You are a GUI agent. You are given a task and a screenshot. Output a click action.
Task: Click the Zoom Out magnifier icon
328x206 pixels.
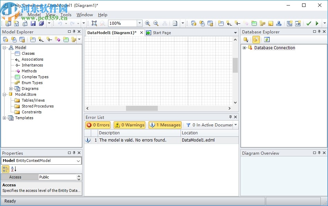[x=156, y=23]
